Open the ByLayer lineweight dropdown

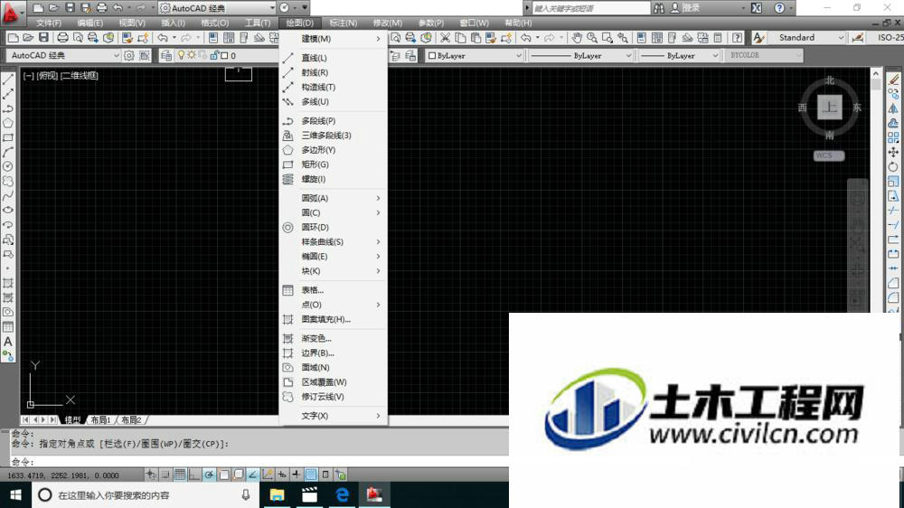coord(679,55)
